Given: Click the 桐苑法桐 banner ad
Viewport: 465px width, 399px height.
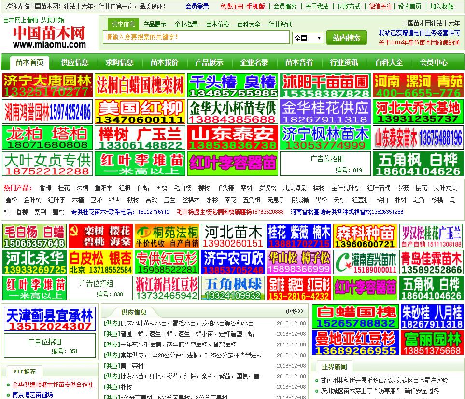Looking at the screenshot, I should click(167, 236).
